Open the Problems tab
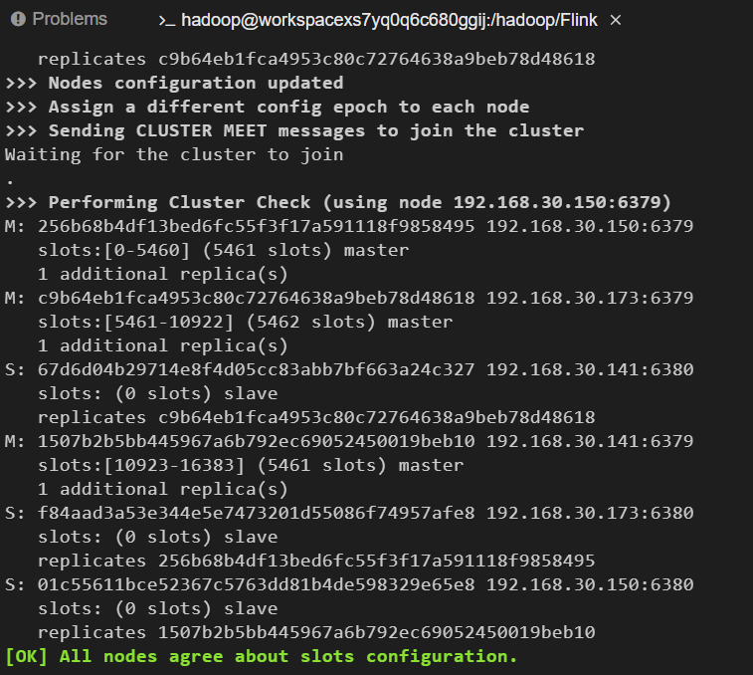The width and height of the screenshot is (753, 675). click(59, 19)
